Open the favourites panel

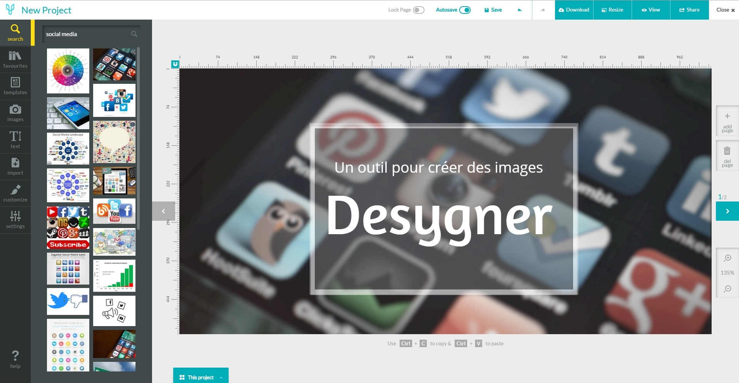pos(15,60)
